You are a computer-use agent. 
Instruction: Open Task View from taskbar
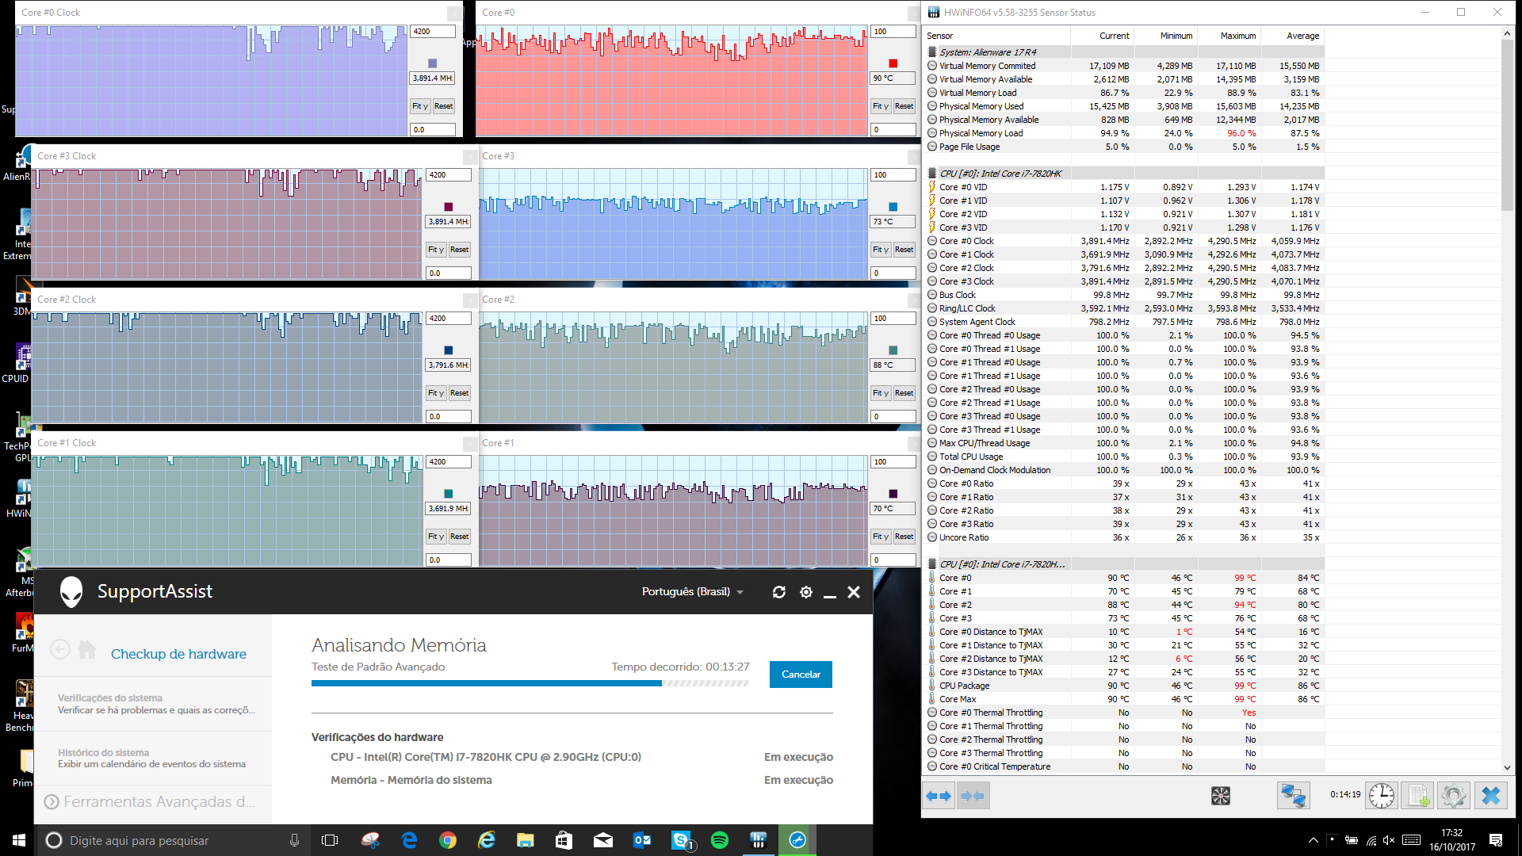(330, 840)
